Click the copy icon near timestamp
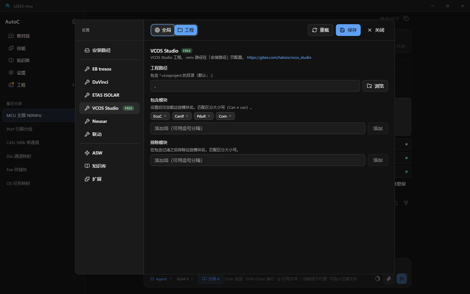 pos(406,18)
